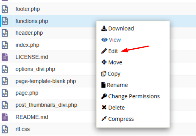Screen dimensions: 196x136
Task: Click the code file icon for footer.php
Action: point(5,9)
